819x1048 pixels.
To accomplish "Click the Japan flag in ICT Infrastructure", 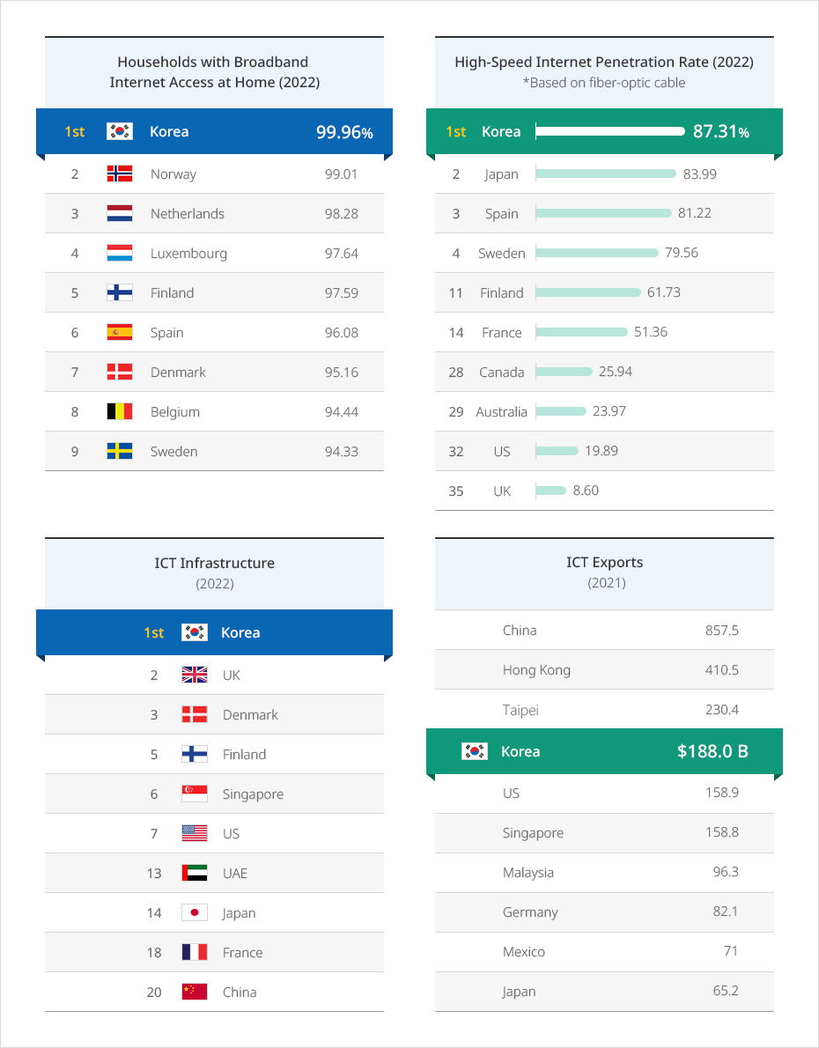I will 195,913.
